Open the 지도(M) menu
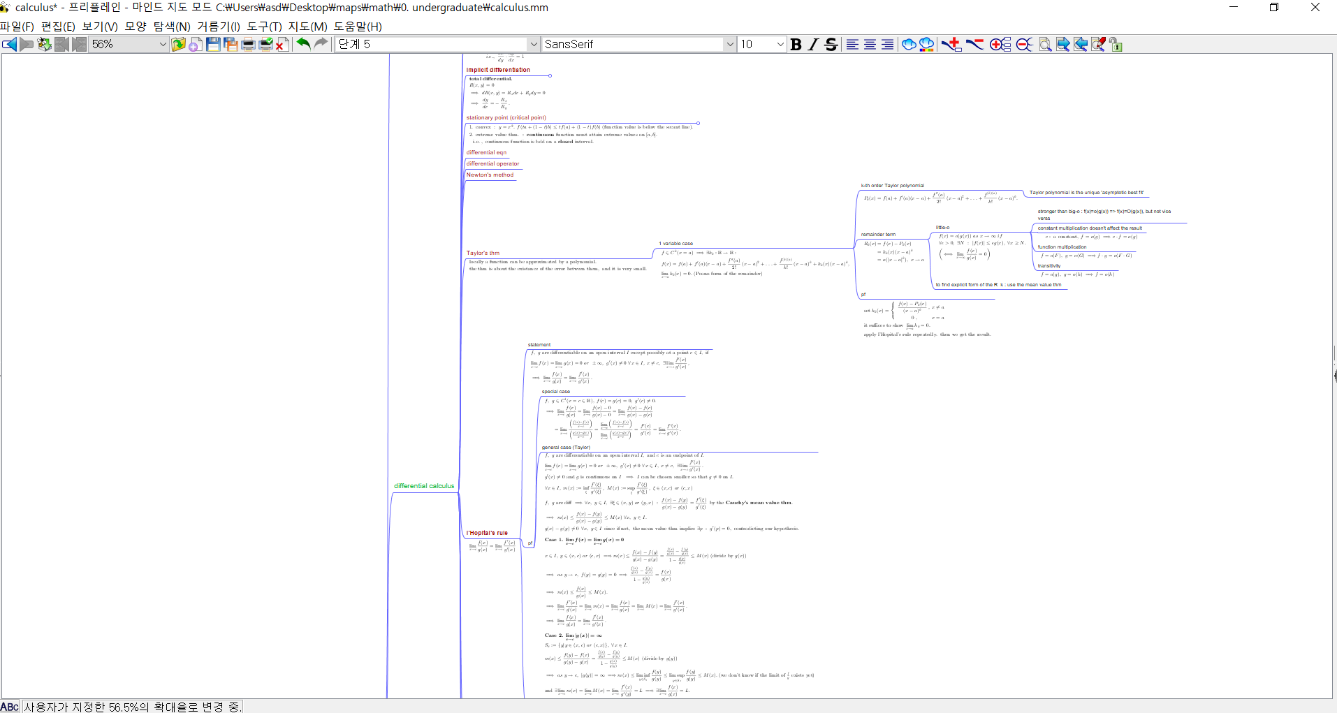 click(x=307, y=27)
